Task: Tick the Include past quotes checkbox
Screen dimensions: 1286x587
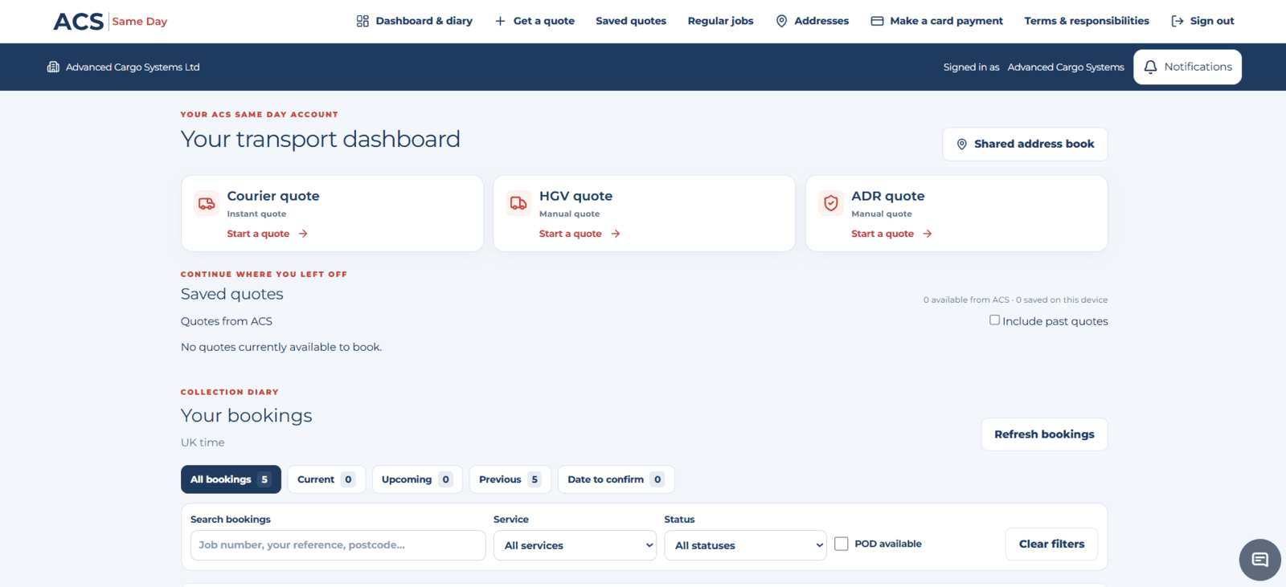Action: pyautogui.click(x=994, y=320)
